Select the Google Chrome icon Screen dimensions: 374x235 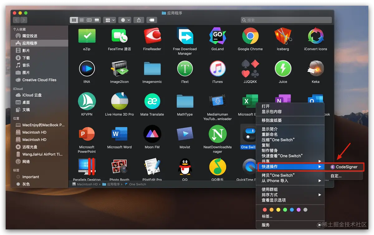(x=250, y=36)
